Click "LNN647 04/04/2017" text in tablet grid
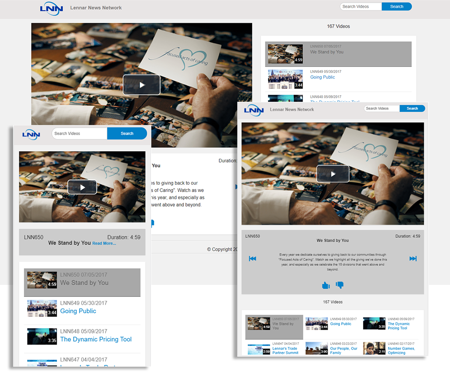Screen dimensions: 450x379 286,343
